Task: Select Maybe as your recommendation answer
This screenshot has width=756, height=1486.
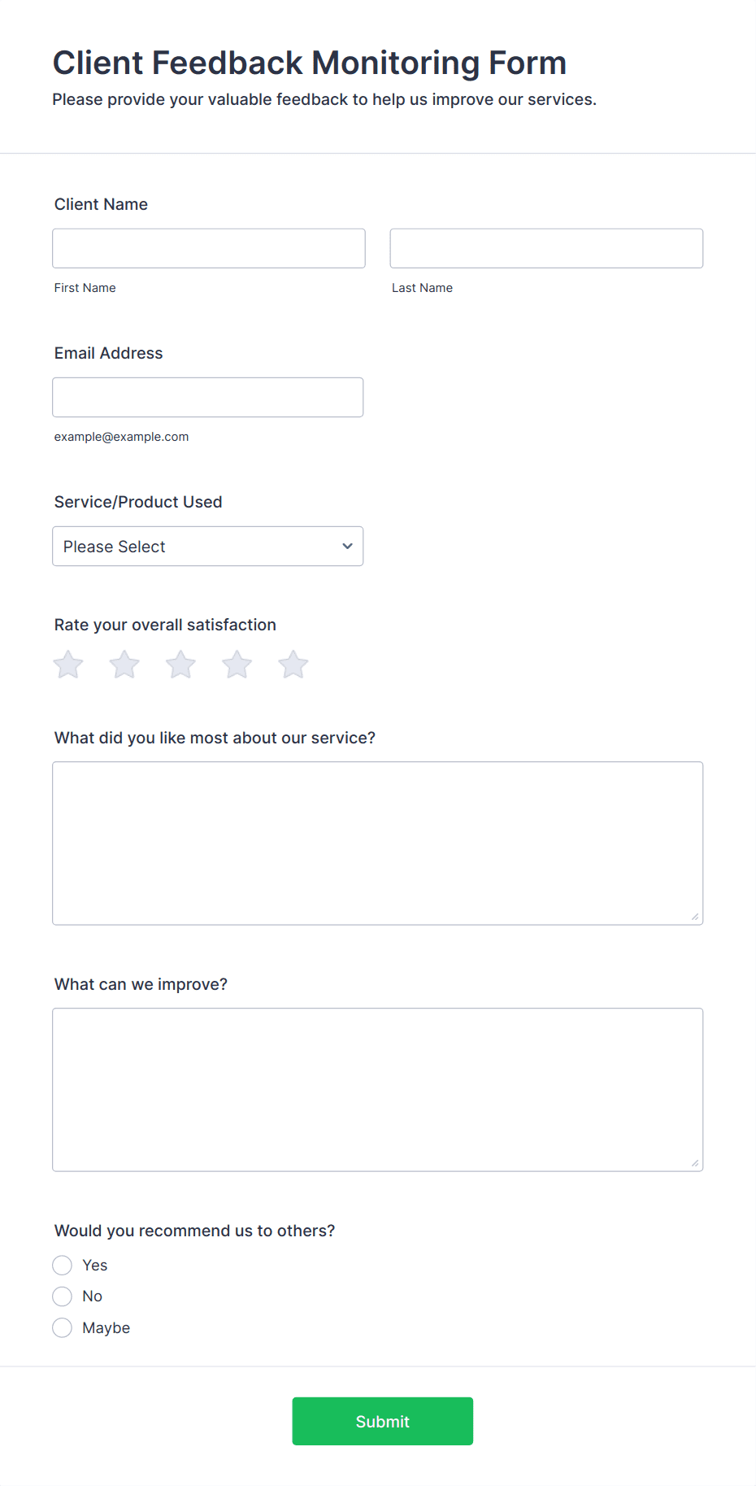Action: point(62,1327)
